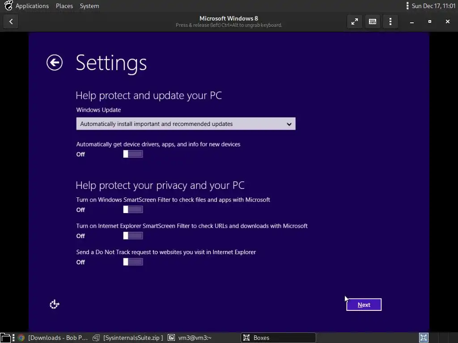Enable Windows SmartScreen Filter switch
458x343 pixels.
coord(133,209)
